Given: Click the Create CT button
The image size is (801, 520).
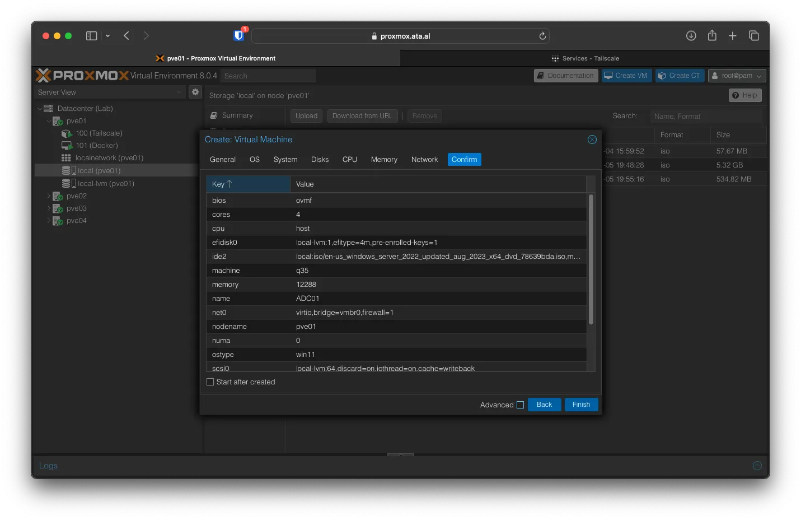Looking at the screenshot, I should click(680, 76).
